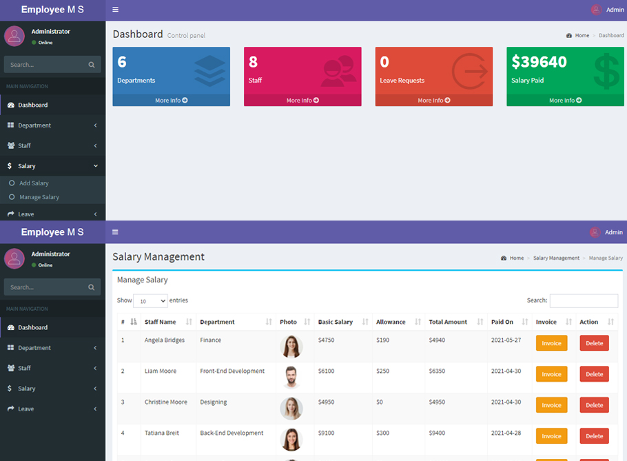Image resolution: width=627 pixels, height=461 pixels.
Task: Delete Christine Moore salary record
Action: tap(594, 405)
